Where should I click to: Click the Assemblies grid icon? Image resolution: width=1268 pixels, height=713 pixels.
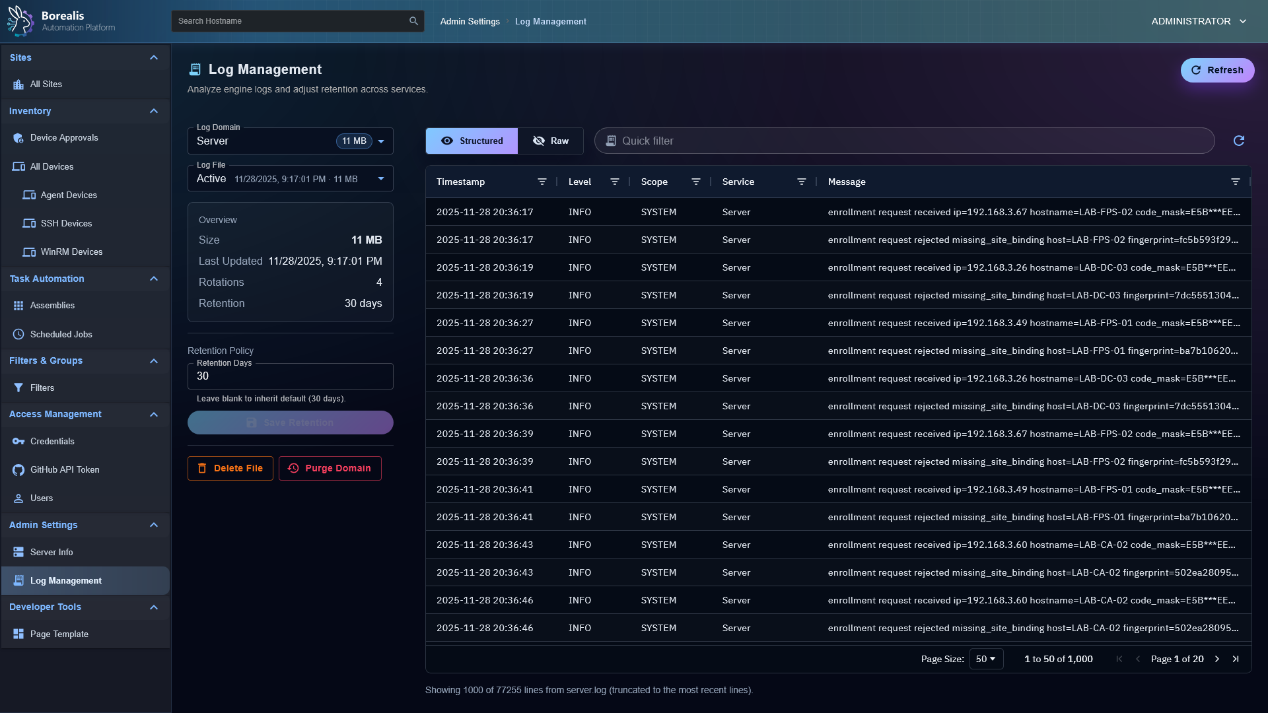point(18,305)
